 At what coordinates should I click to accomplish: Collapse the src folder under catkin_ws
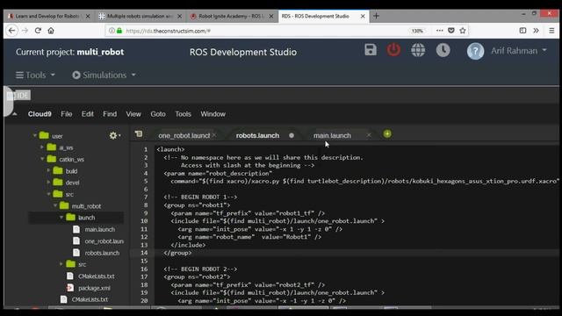click(48, 194)
